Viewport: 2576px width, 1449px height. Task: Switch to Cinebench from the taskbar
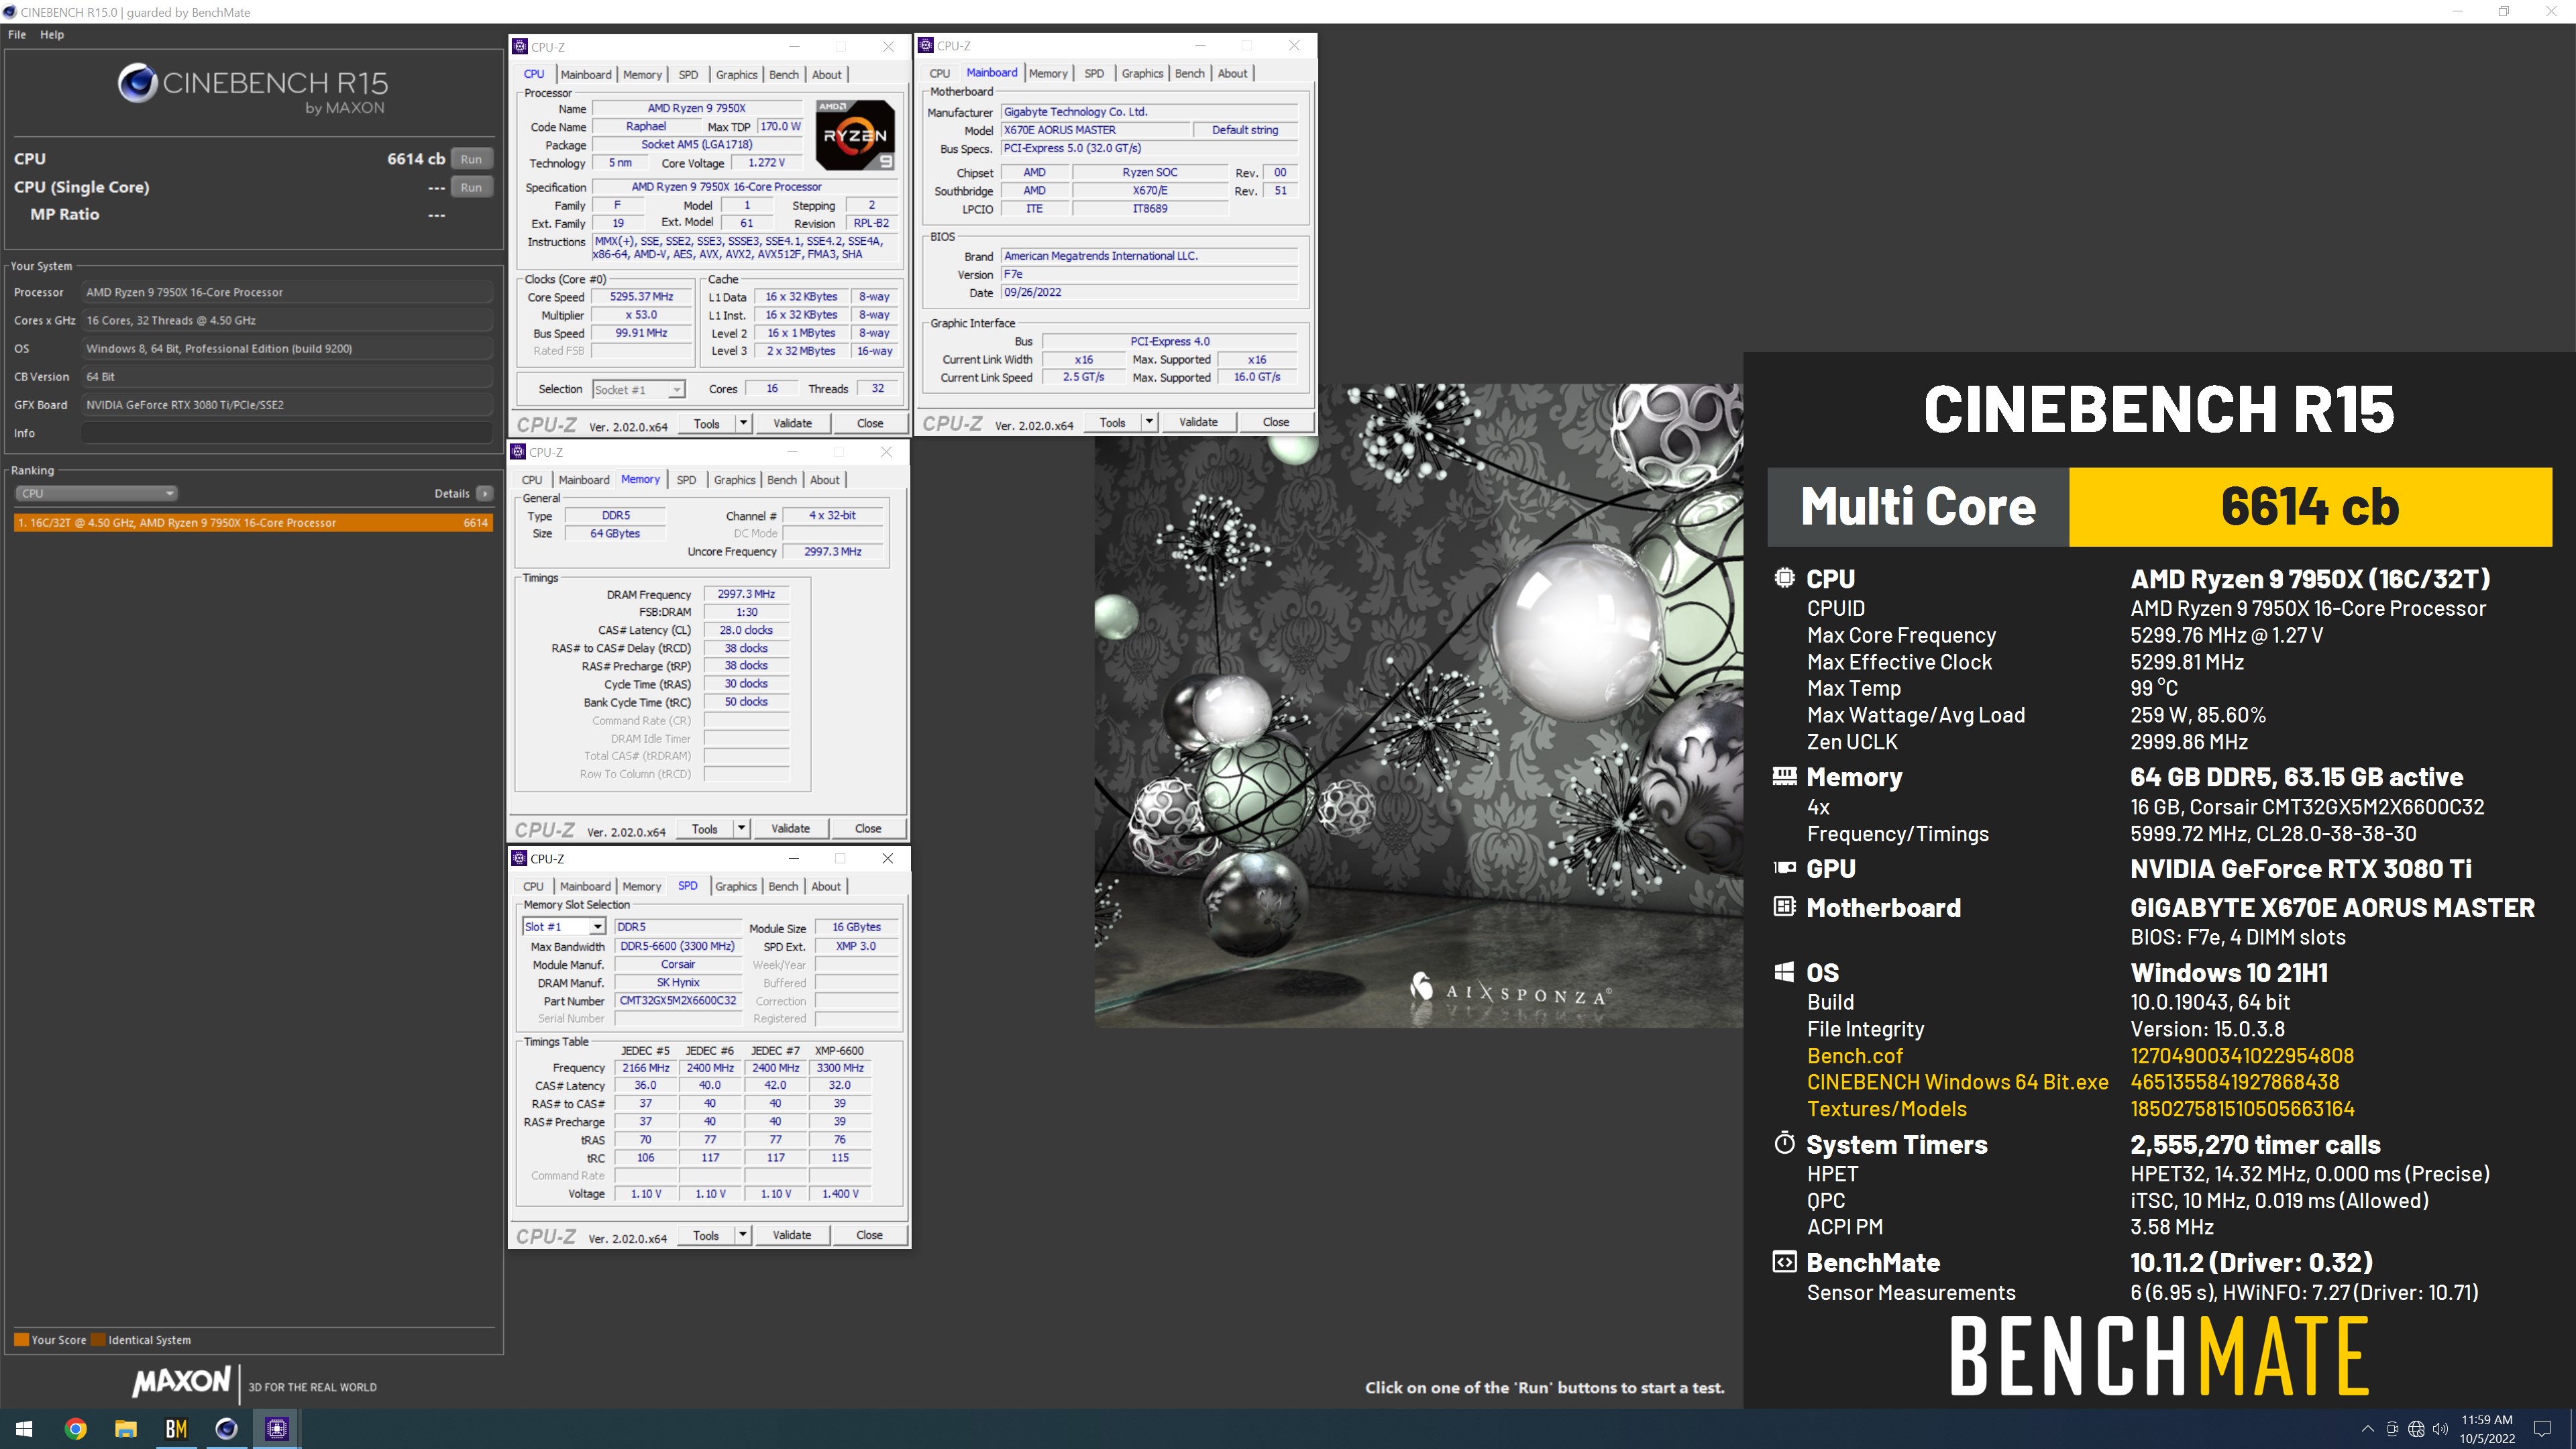(x=226, y=1429)
